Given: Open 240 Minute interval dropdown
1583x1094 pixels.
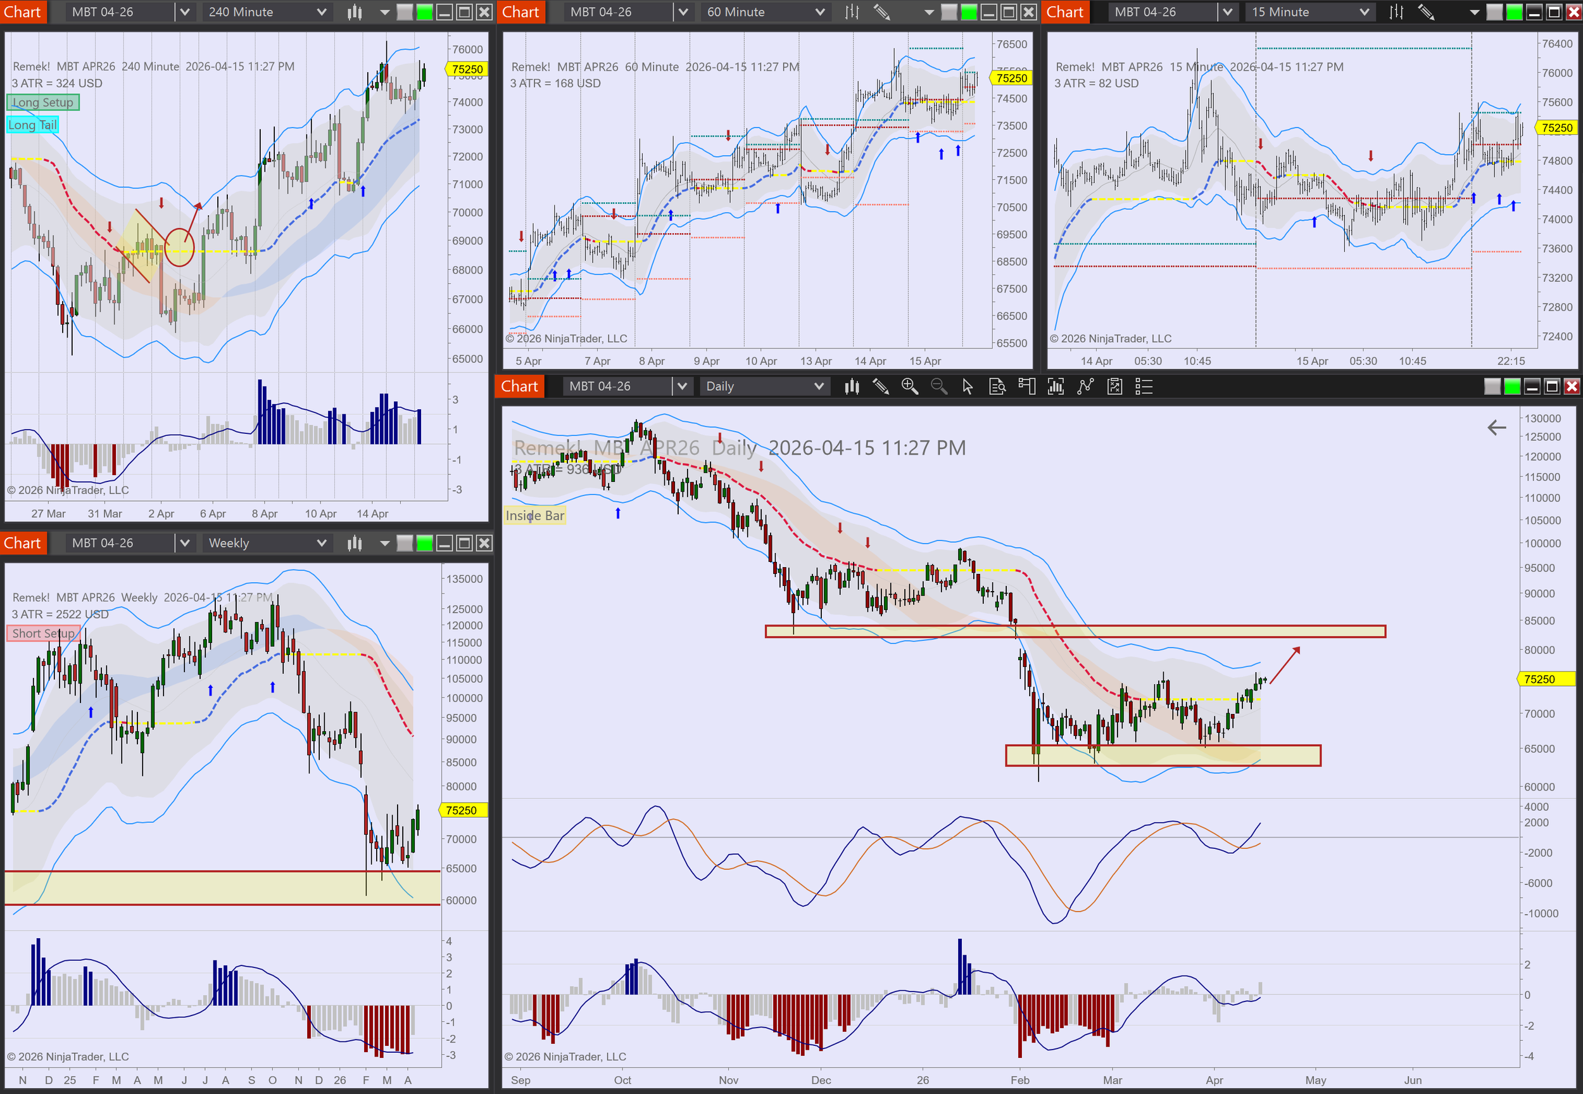Looking at the screenshot, I should click(267, 11).
